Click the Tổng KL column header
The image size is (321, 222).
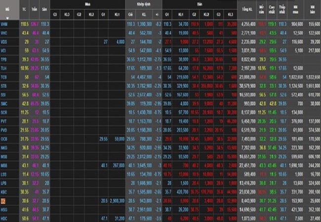click(x=247, y=9)
